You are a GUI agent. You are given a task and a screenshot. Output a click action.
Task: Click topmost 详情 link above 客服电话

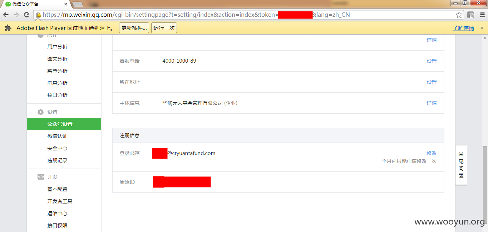(432, 40)
